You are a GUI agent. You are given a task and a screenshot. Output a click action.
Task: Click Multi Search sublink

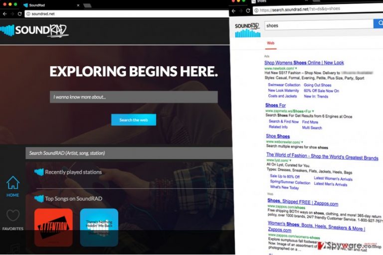(312, 128)
